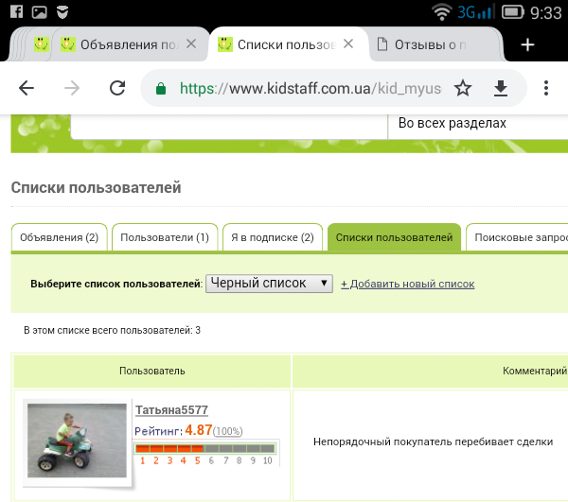Click Добавить новый список link

(x=407, y=284)
